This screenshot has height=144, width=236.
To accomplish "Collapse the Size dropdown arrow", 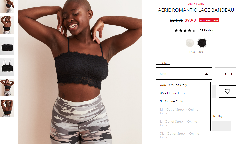I will tap(207, 74).
